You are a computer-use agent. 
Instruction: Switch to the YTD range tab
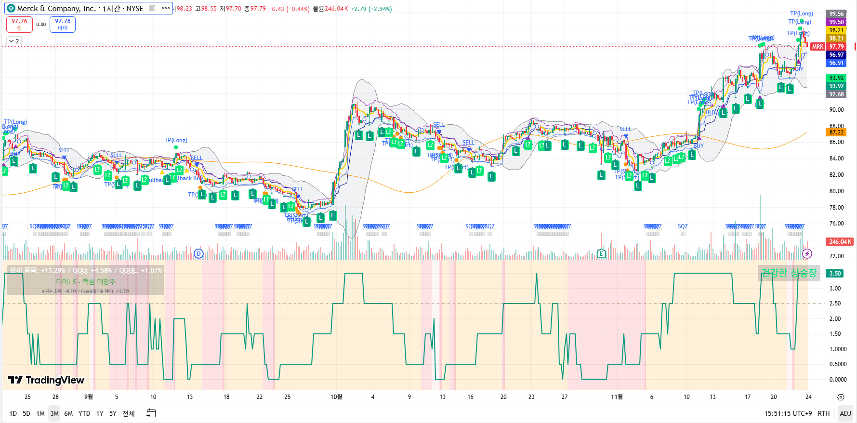[84, 413]
